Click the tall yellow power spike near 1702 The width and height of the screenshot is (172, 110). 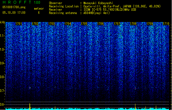[30, 106]
